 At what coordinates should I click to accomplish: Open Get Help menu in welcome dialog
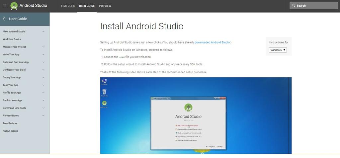220,147
